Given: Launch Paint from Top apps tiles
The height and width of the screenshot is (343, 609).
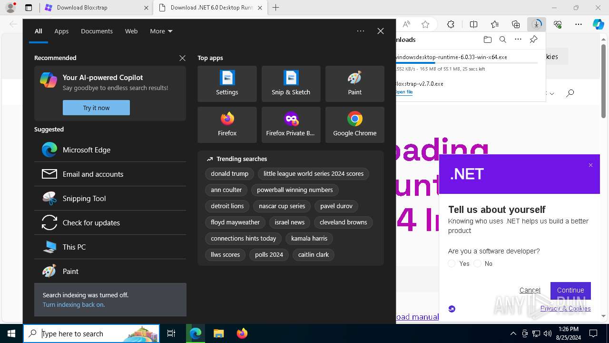Looking at the screenshot, I should [354, 84].
